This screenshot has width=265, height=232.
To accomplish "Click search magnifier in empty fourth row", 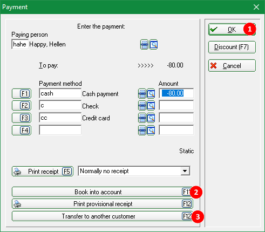I will tap(151, 131).
